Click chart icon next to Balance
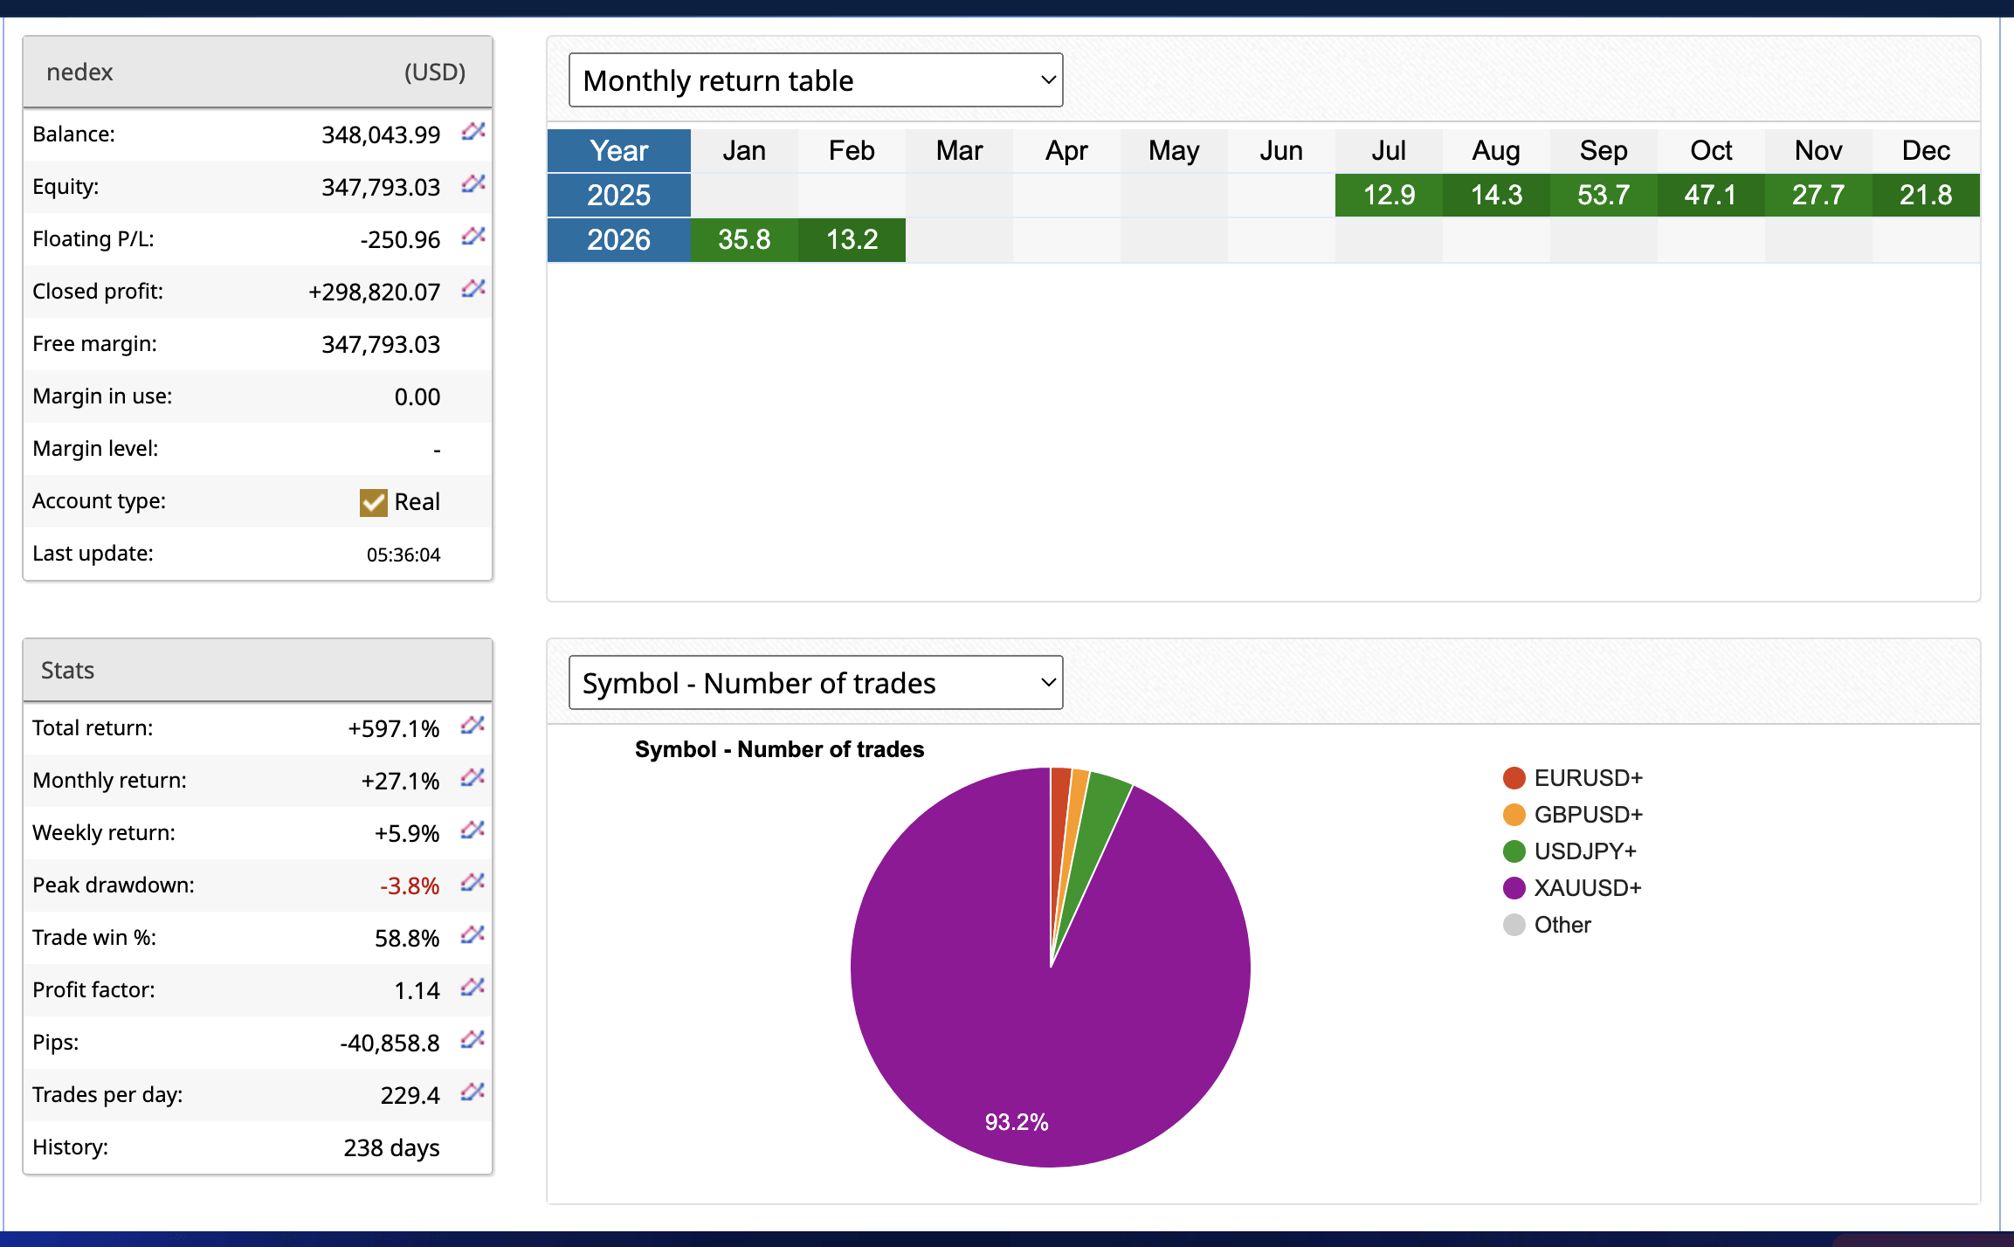 point(473,132)
